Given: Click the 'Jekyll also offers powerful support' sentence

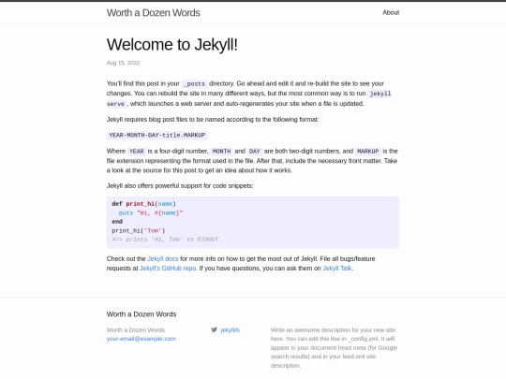Looking at the screenshot, I should point(180,186).
